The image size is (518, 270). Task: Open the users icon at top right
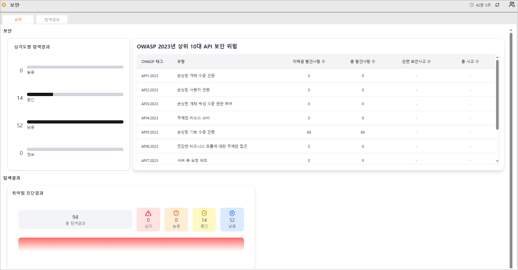click(512, 5)
